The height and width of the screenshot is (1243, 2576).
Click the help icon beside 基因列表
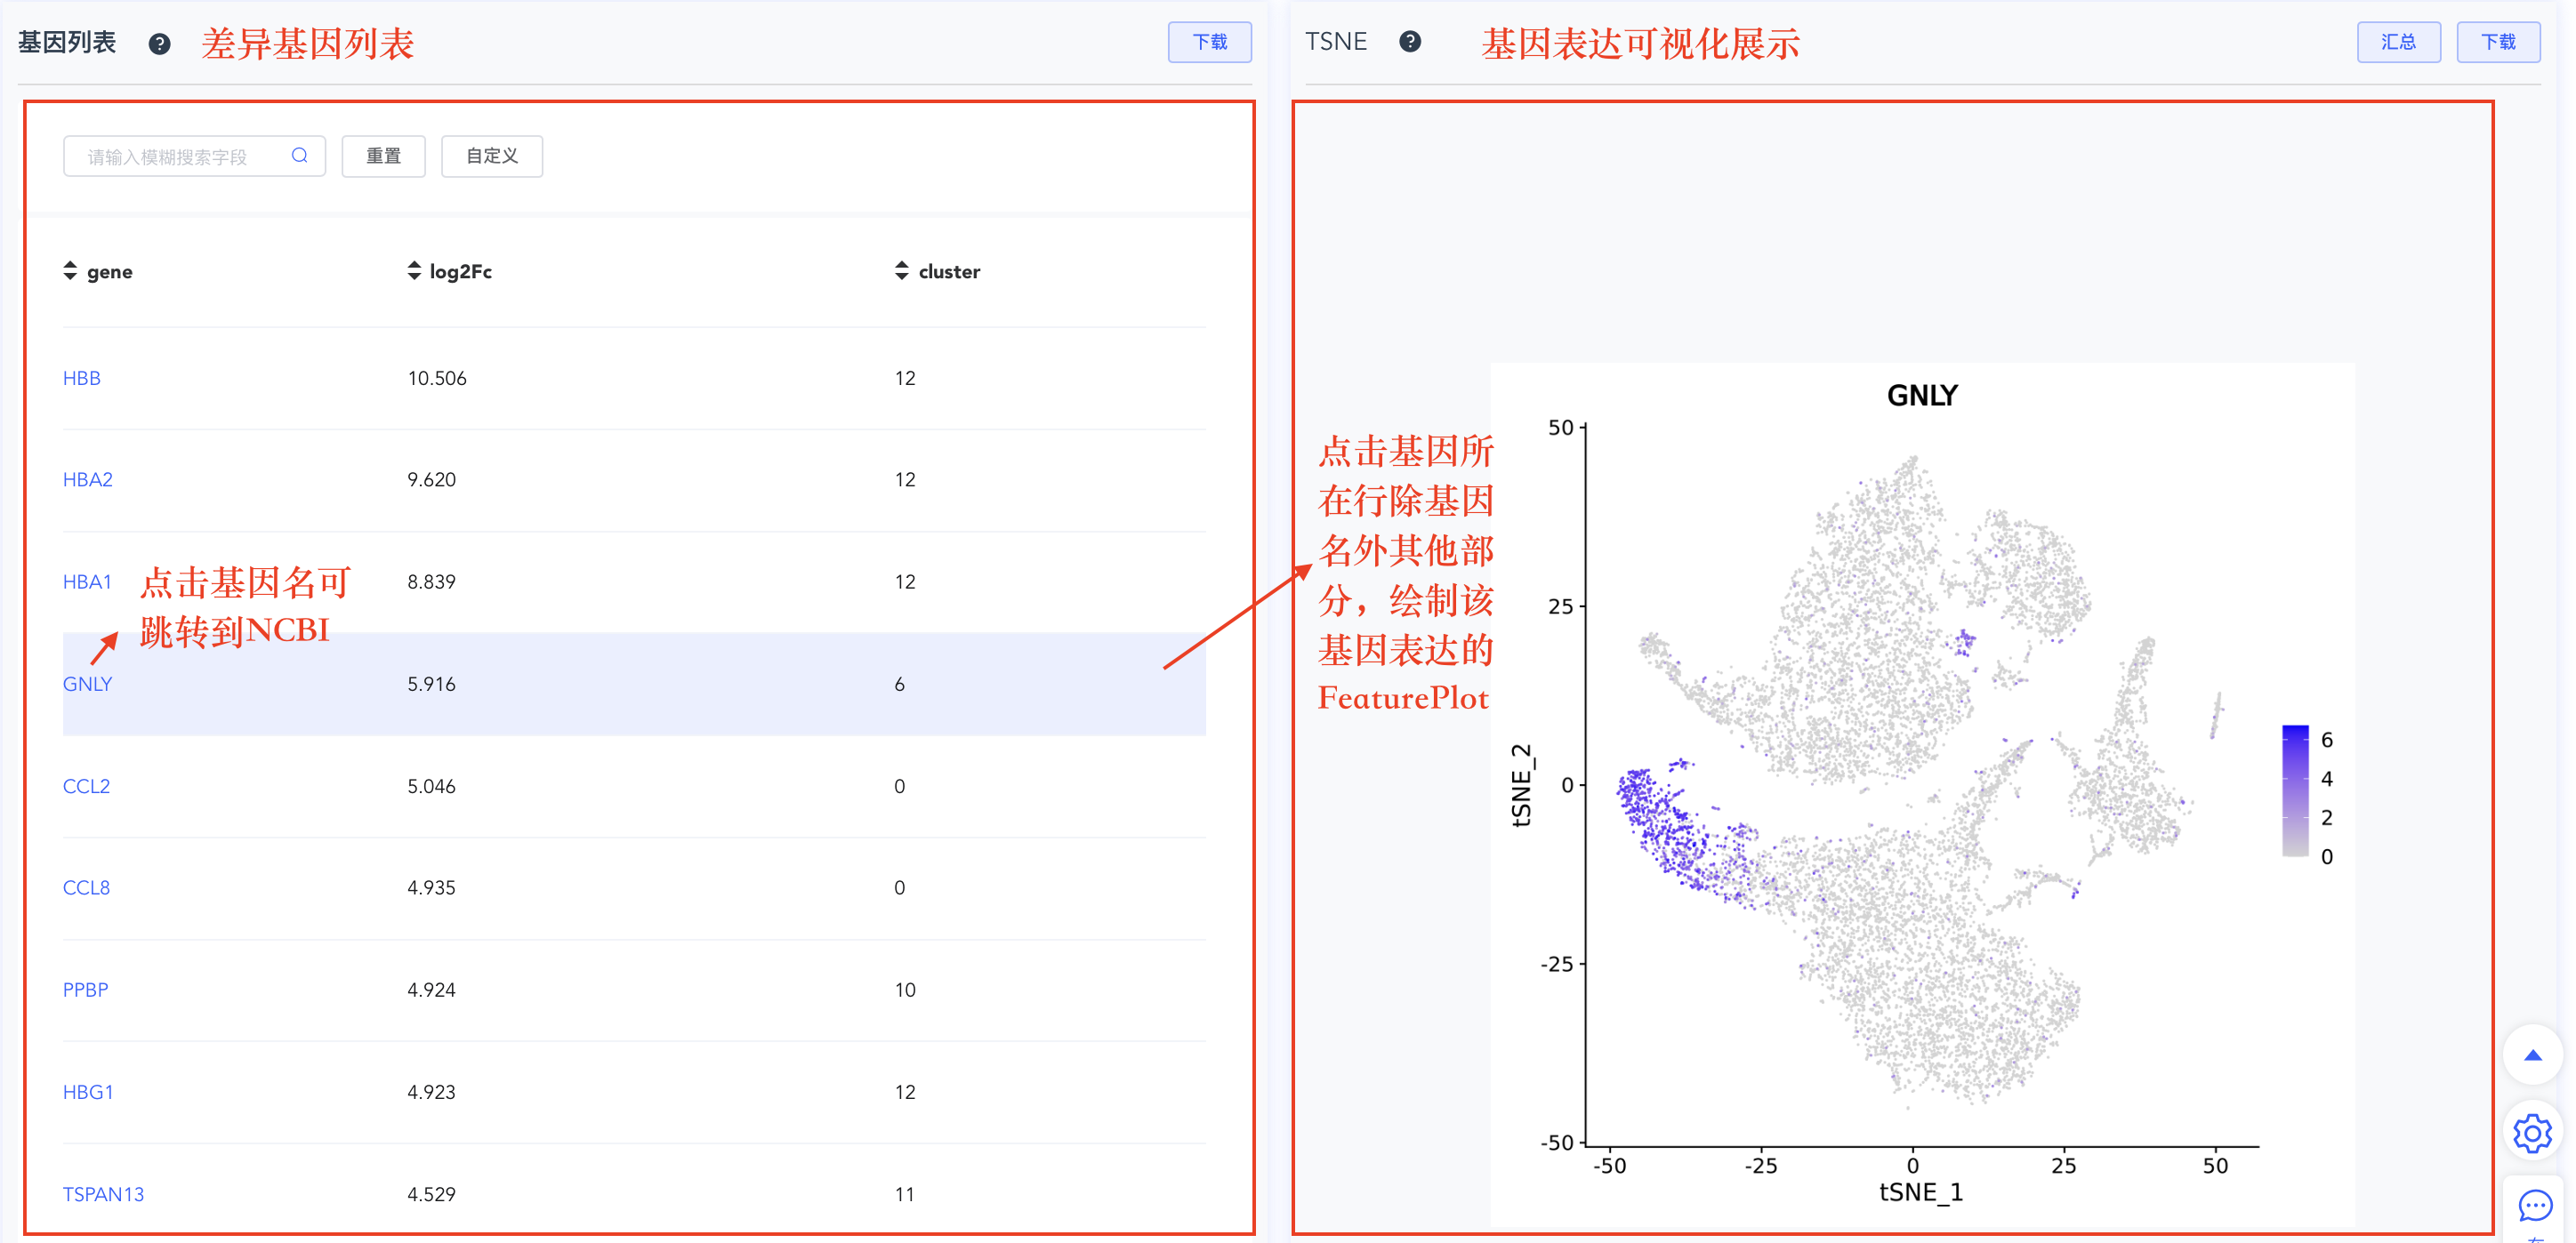159,44
